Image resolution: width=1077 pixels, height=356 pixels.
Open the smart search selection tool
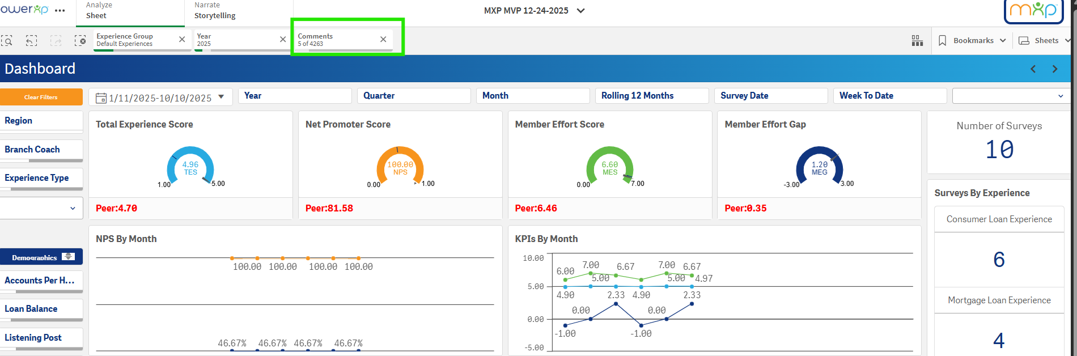pyautogui.click(x=7, y=40)
